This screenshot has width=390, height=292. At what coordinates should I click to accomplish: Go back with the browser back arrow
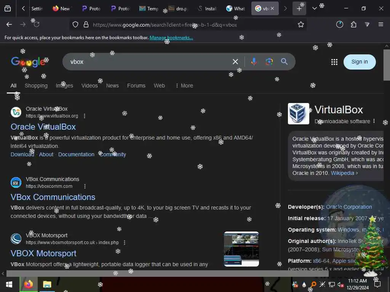tap(9, 24)
